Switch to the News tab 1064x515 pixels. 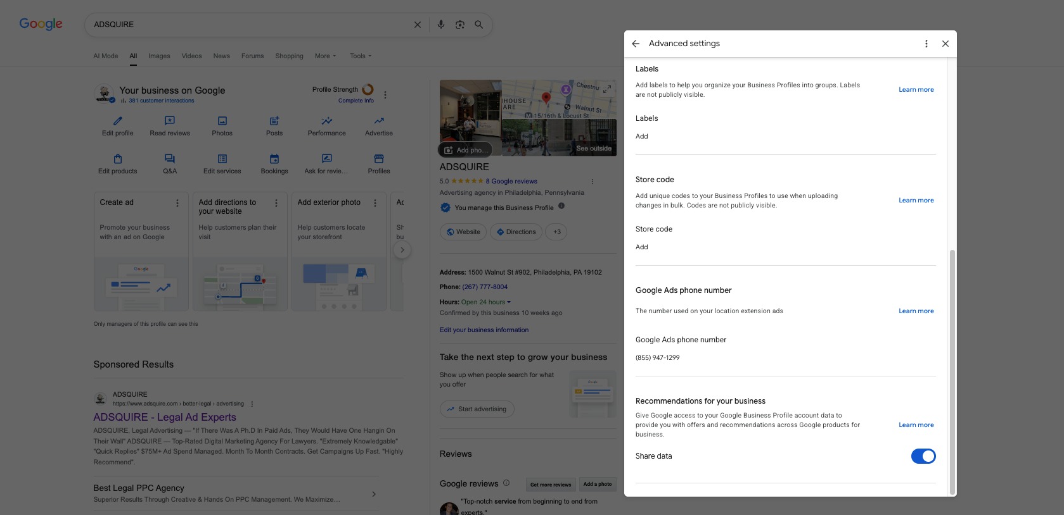click(x=222, y=56)
